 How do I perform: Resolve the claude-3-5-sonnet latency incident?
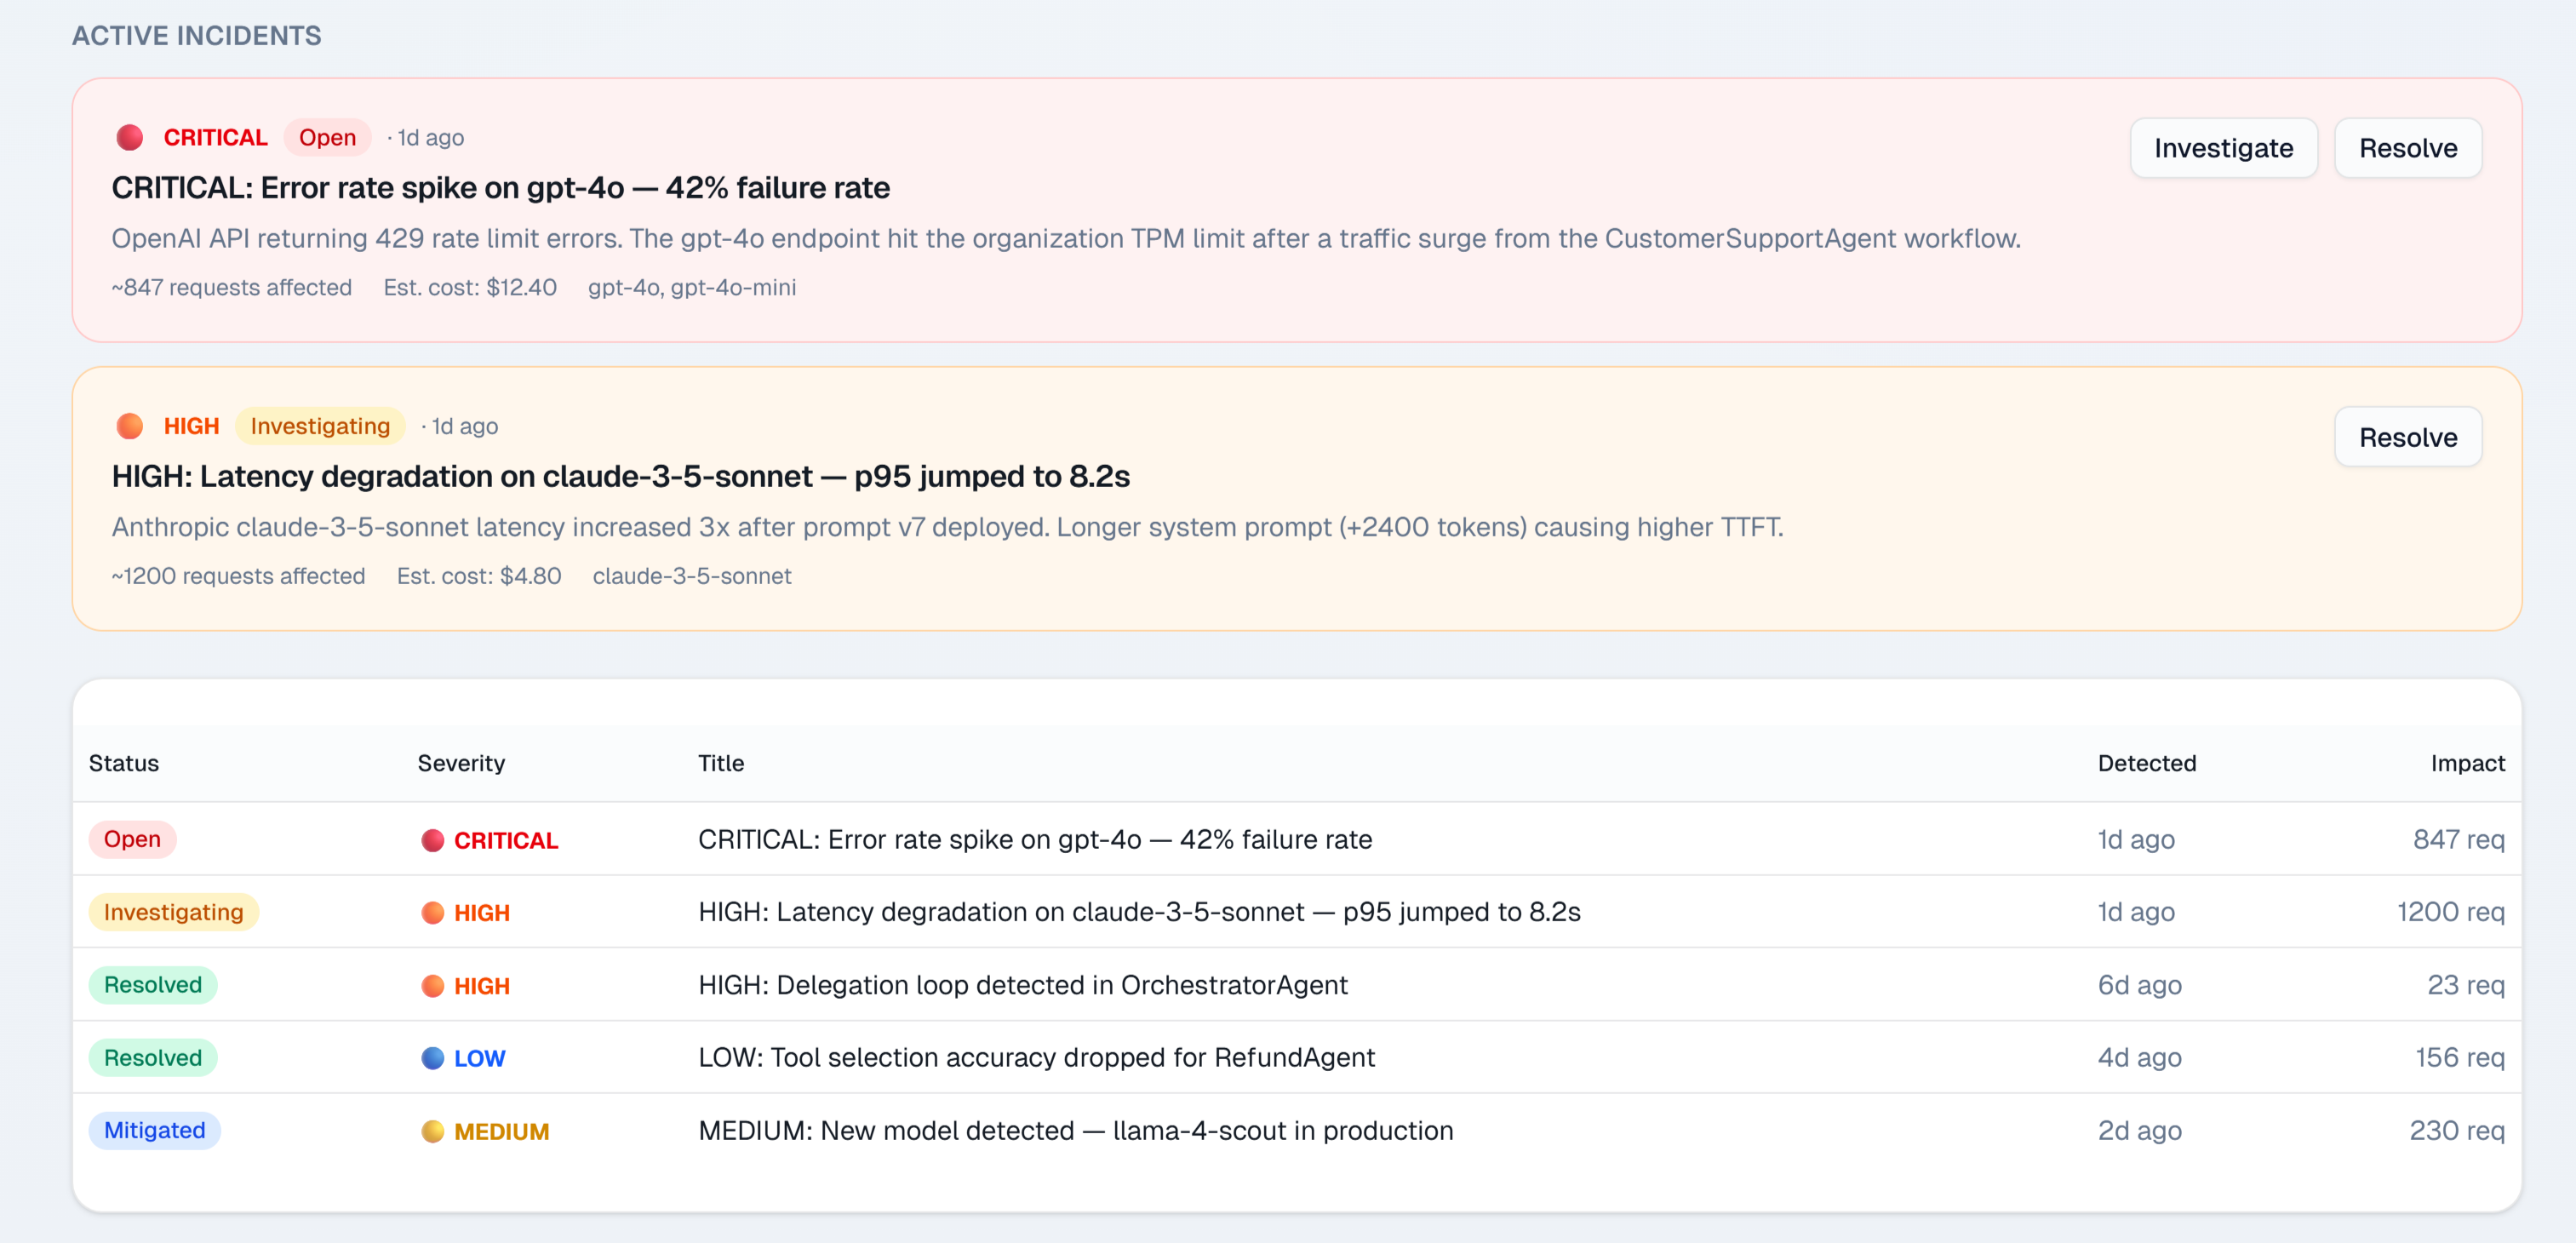[x=2408, y=437]
